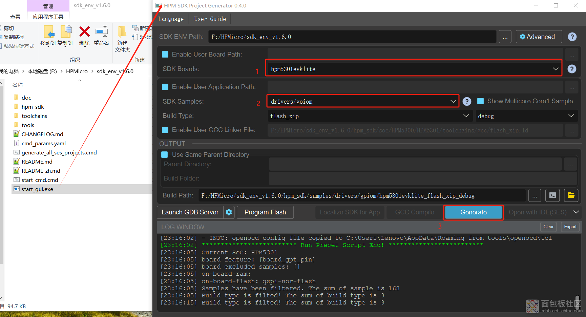Click the Generate button

[474, 212]
